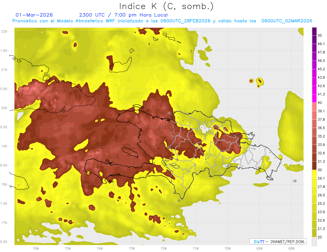The height and width of the screenshot is (252, 327).
Task: Click the color bar label "30"
Action: coord(320,170)
